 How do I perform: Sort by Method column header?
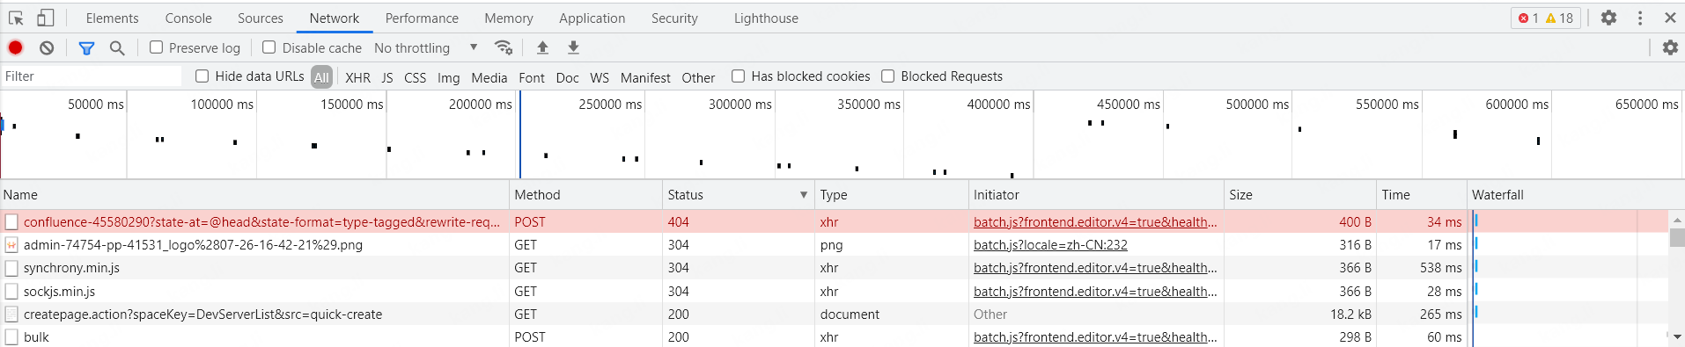tap(585, 195)
